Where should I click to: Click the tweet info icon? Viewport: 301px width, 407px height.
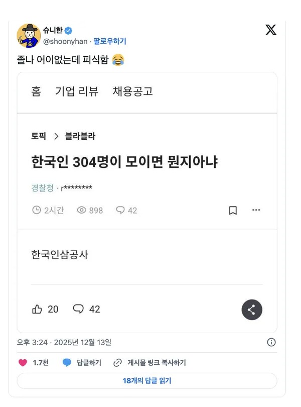point(271,342)
